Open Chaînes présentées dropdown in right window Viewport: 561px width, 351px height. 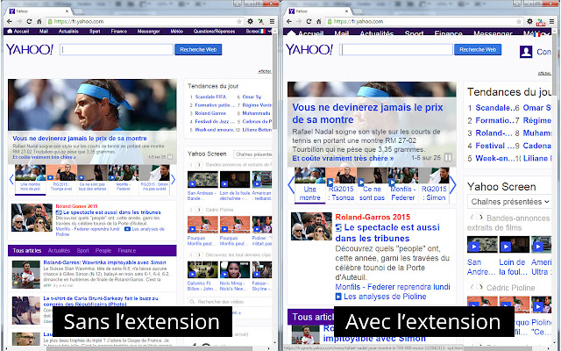[x=509, y=202]
